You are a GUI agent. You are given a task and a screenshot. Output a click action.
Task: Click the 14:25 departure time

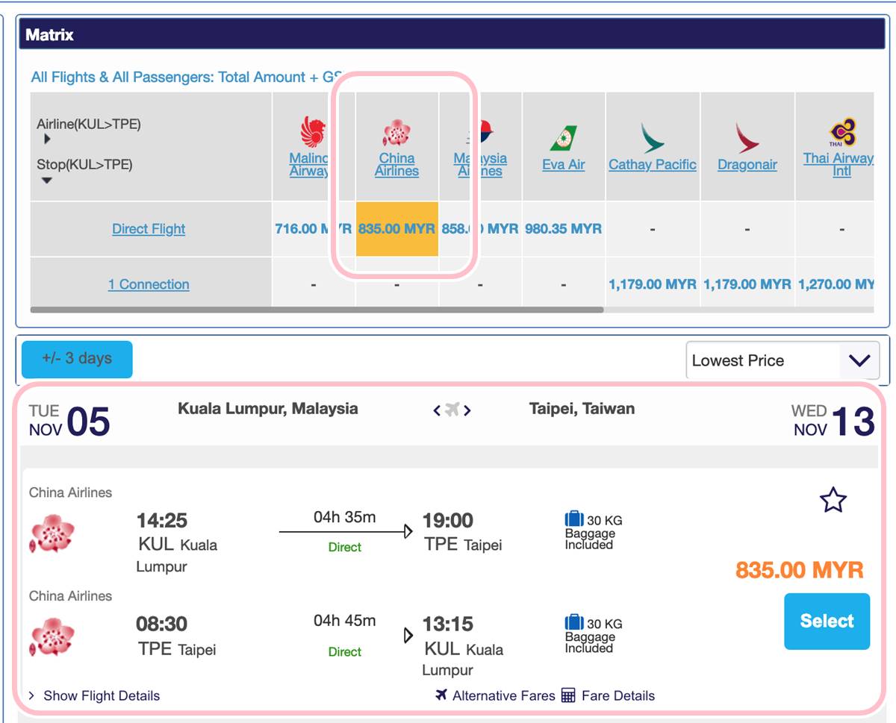[161, 520]
